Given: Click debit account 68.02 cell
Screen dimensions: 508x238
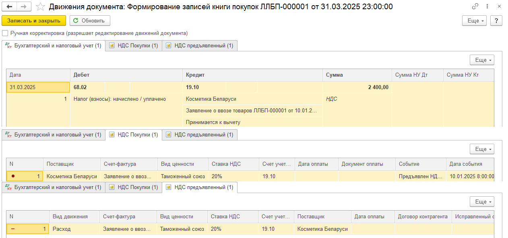Looking at the screenshot, I should (88, 87).
